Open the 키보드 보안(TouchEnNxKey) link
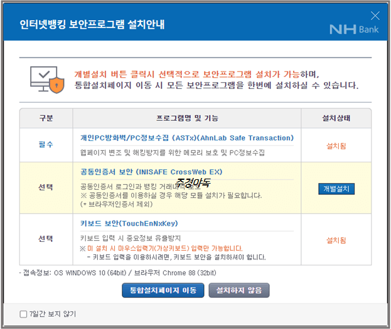This screenshot has height=329, width=391. tap(129, 223)
